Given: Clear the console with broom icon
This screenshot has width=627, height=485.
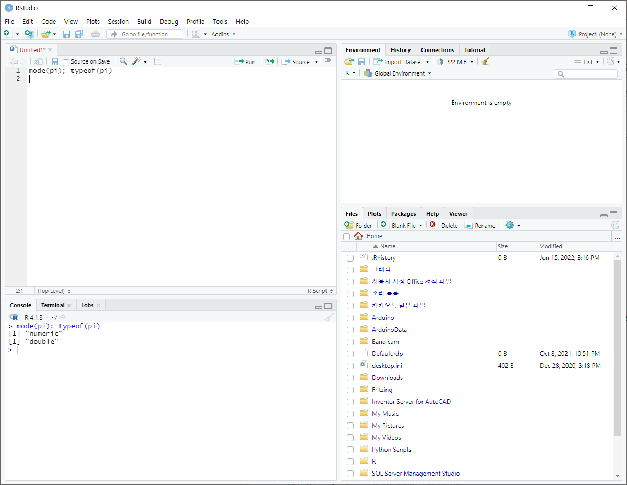Looking at the screenshot, I should 329,317.
